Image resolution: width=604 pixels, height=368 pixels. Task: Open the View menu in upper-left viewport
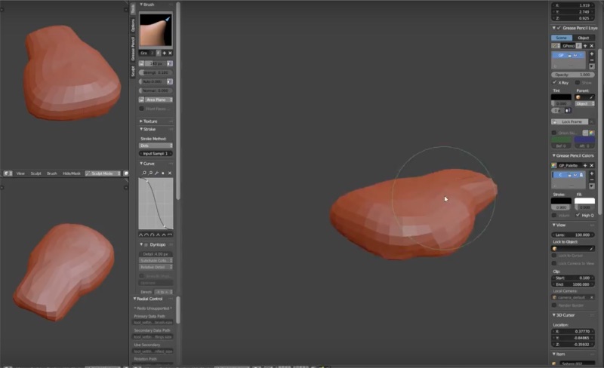coord(20,173)
